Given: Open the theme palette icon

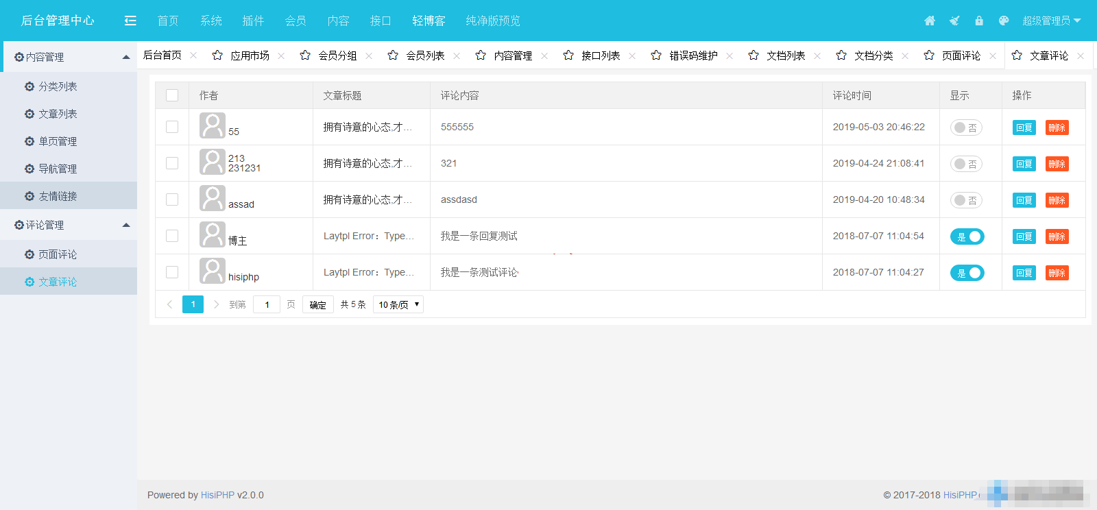Looking at the screenshot, I should (x=1004, y=21).
